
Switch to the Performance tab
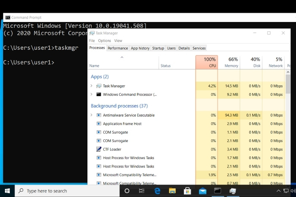click(x=118, y=48)
